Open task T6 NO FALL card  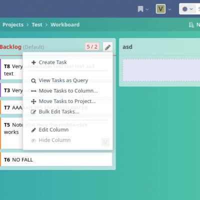(x=56, y=159)
